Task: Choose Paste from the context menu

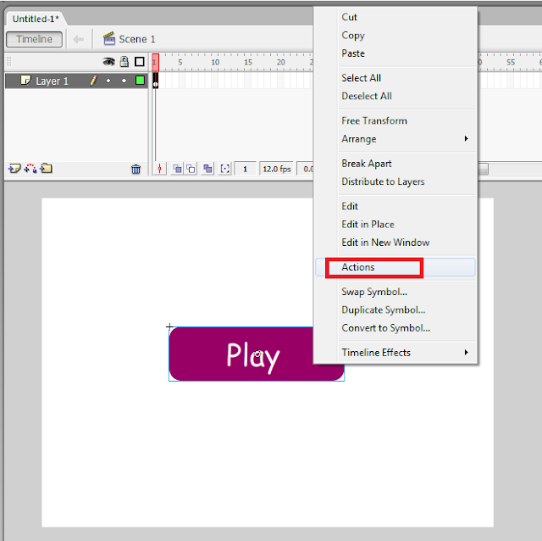Action: tap(395, 53)
